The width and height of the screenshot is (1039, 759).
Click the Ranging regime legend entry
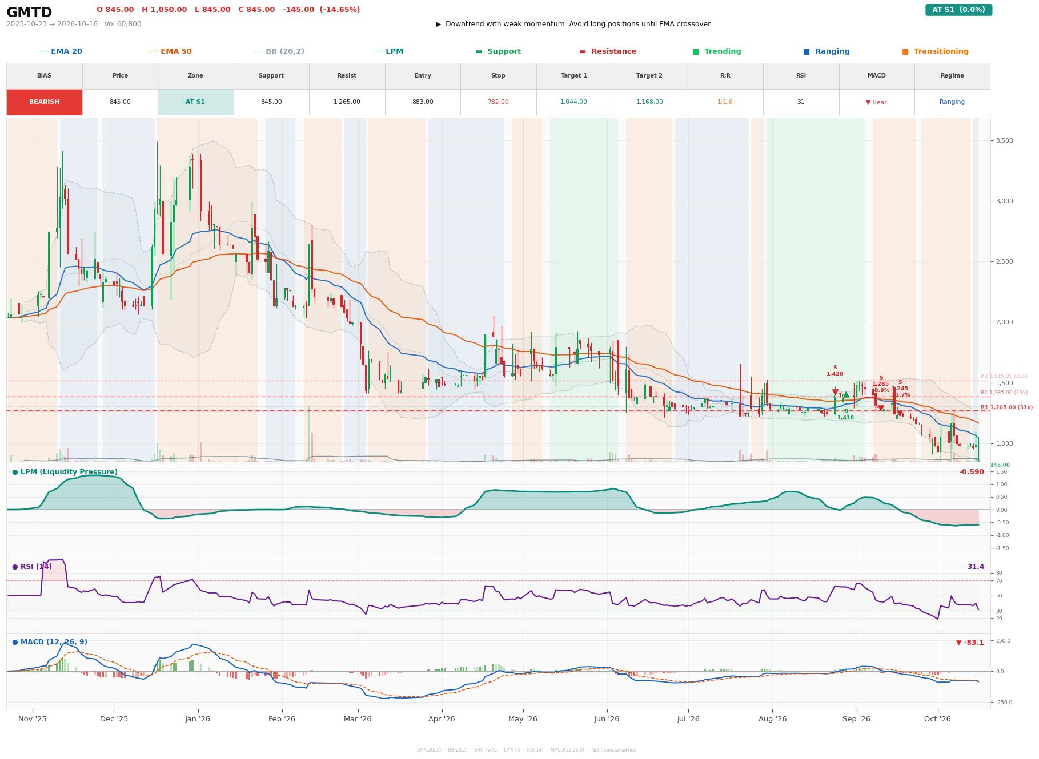click(x=827, y=51)
